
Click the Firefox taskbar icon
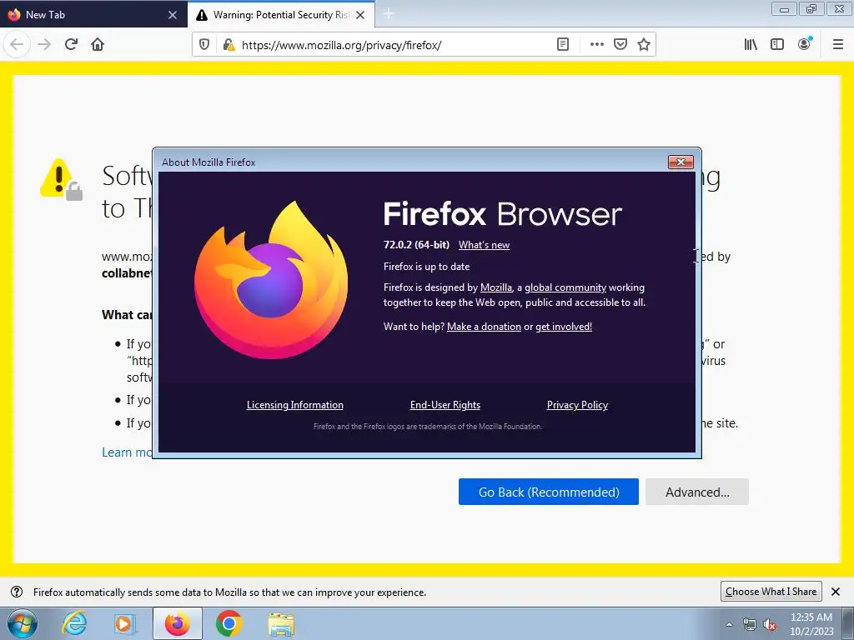pyautogui.click(x=178, y=623)
